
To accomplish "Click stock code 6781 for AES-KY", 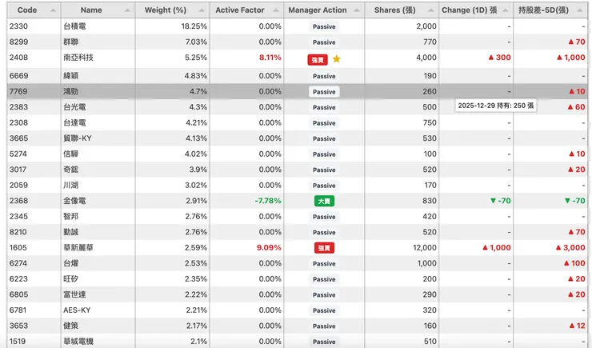I will pyautogui.click(x=18, y=310).
